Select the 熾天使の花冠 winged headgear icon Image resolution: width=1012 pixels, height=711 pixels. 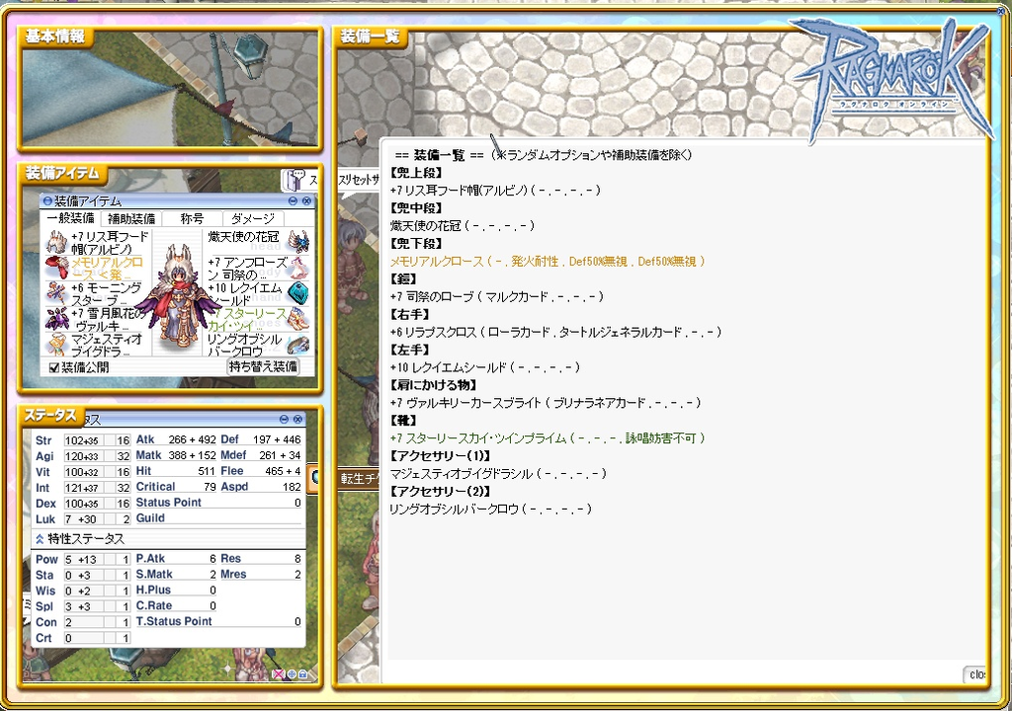[x=298, y=242]
